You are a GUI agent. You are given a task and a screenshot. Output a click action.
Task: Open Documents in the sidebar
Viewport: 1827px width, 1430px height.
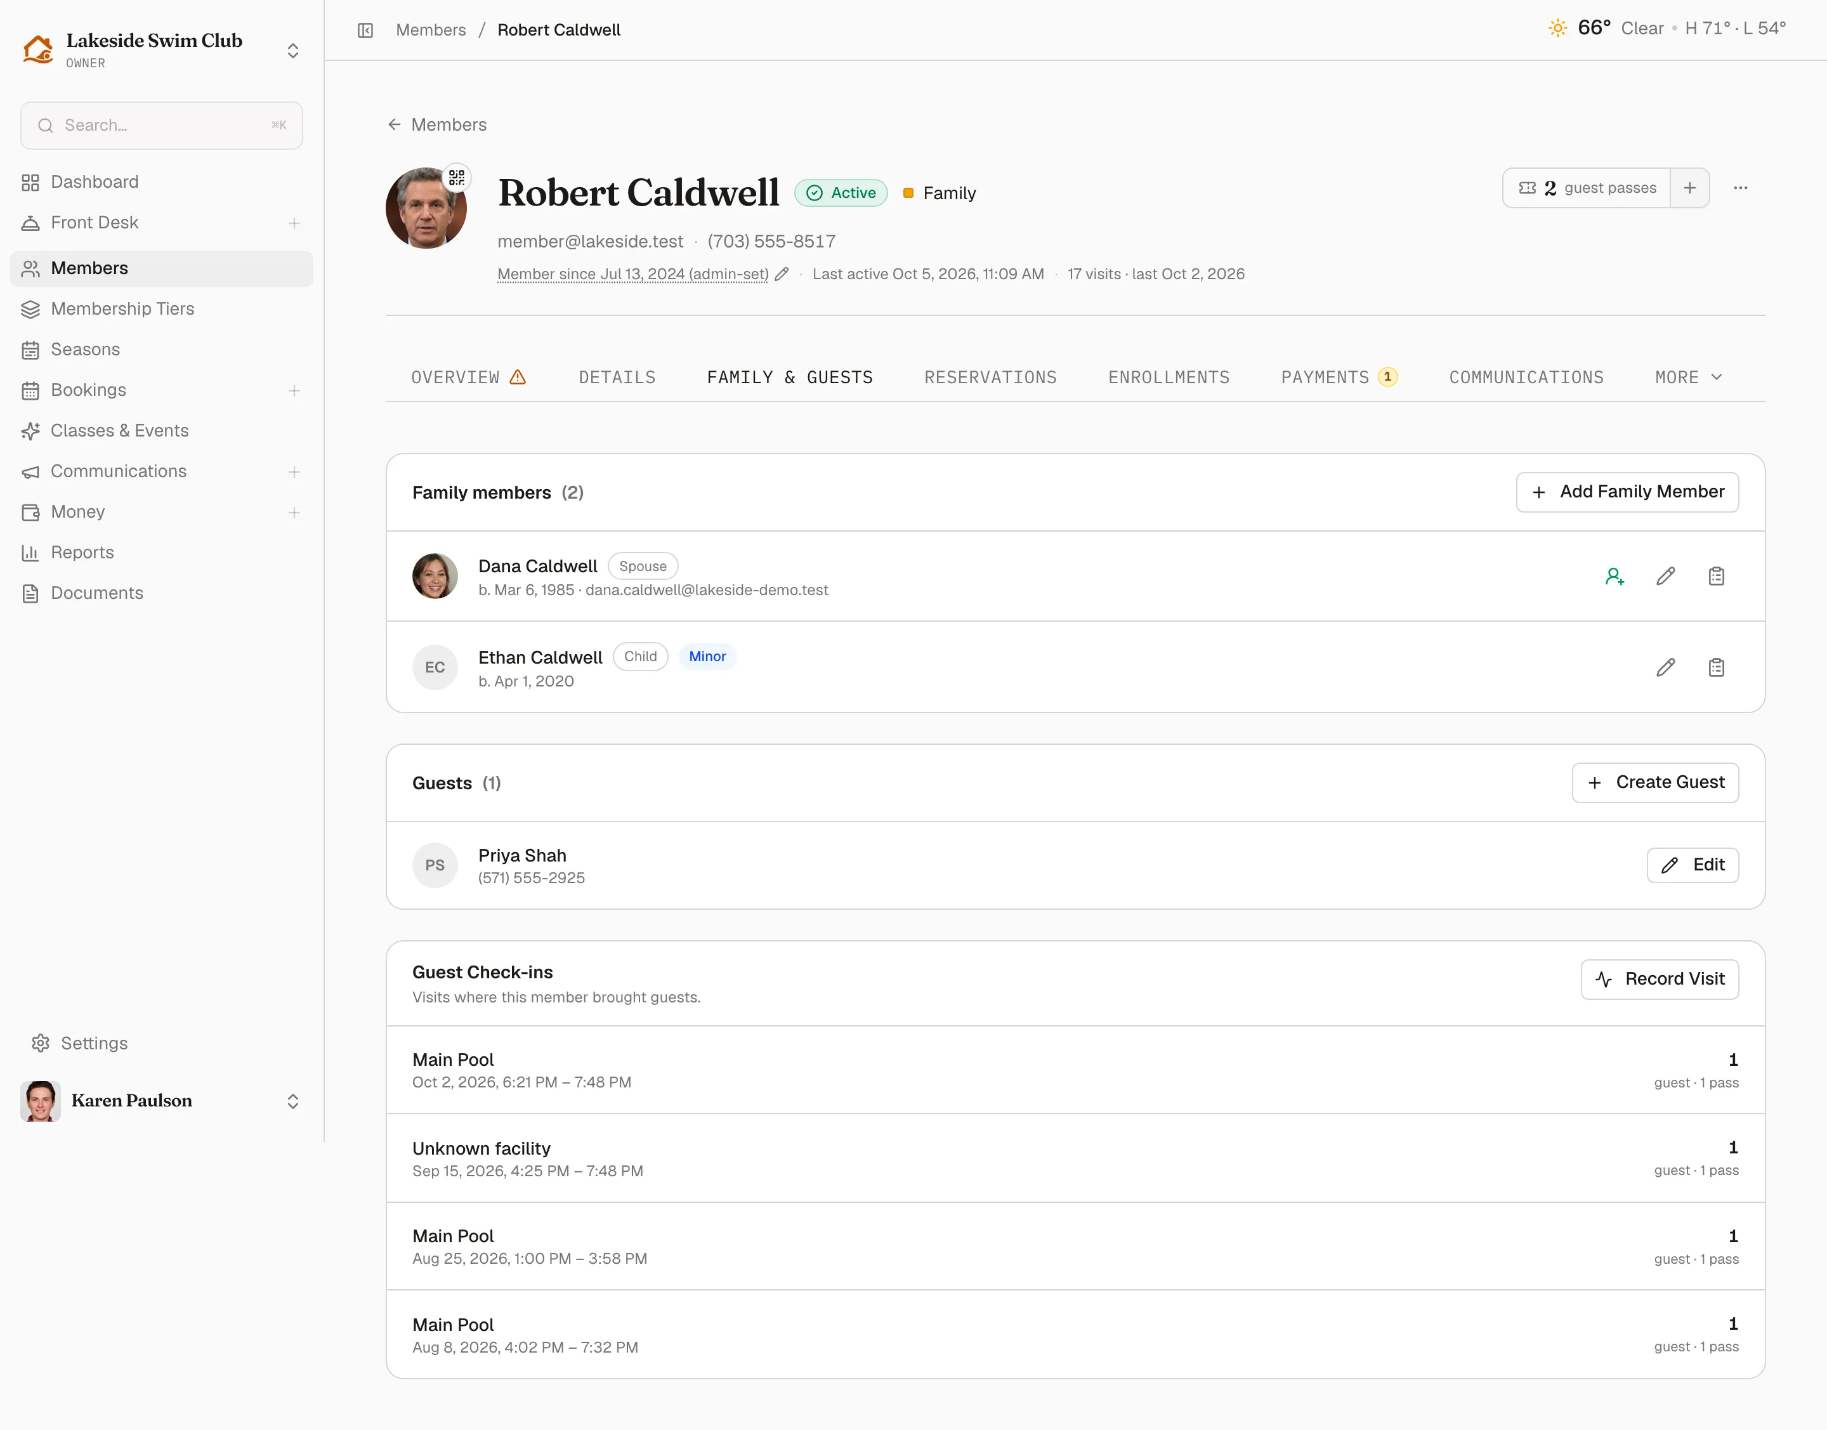[x=162, y=593]
